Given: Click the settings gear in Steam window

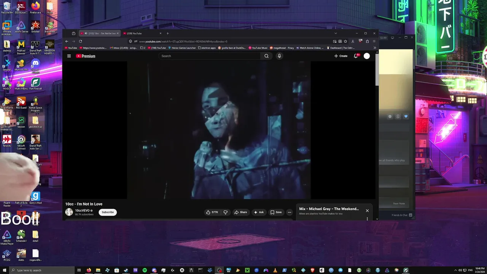Looking at the screenshot, I should (x=390, y=116).
